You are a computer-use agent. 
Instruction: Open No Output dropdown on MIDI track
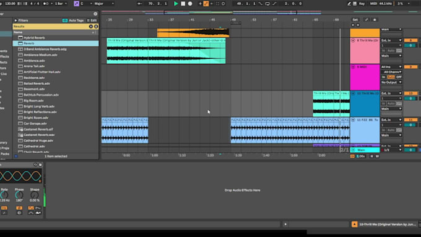pyautogui.click(x=391, y=82)
